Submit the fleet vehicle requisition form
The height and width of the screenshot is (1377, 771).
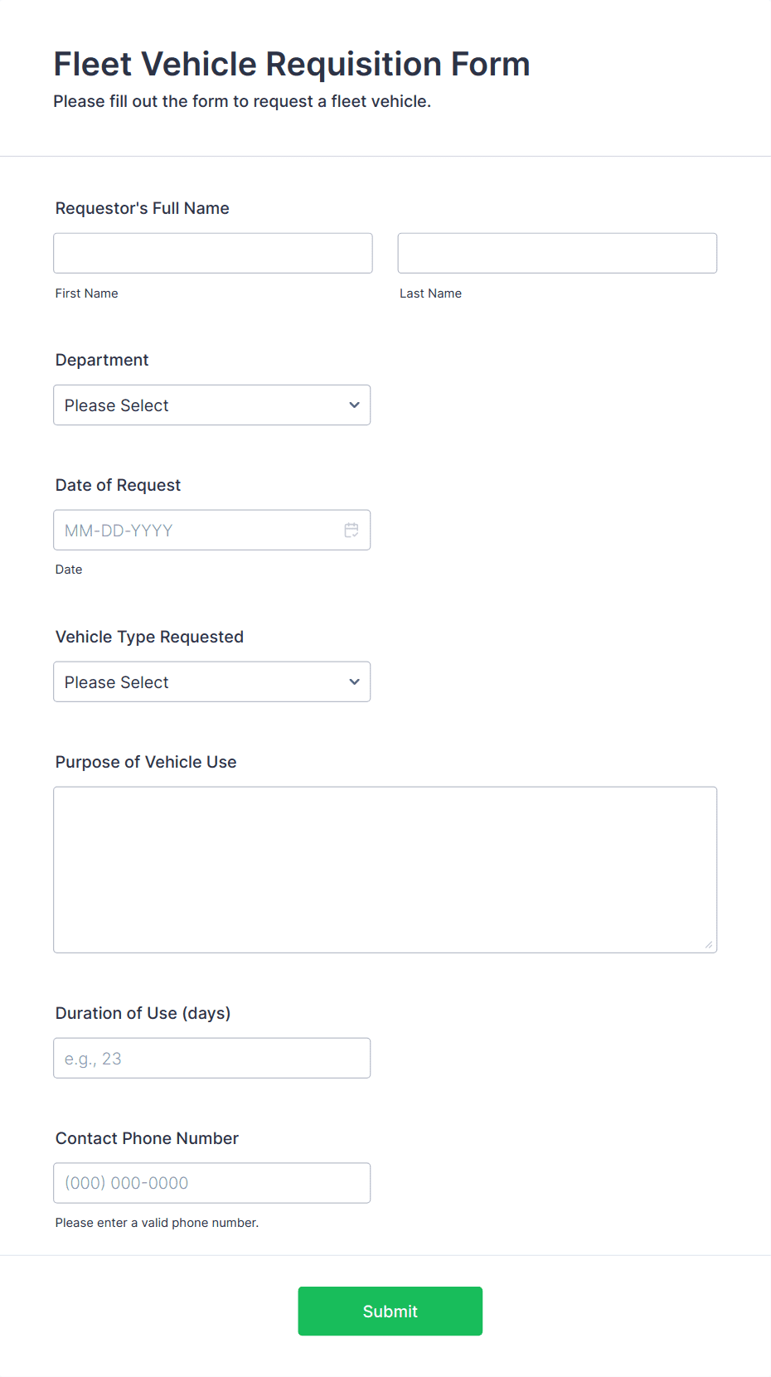[x=390, y=1311]
